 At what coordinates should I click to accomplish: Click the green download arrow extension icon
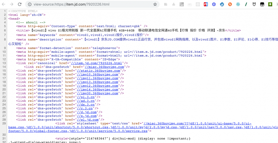click(270, 4)
